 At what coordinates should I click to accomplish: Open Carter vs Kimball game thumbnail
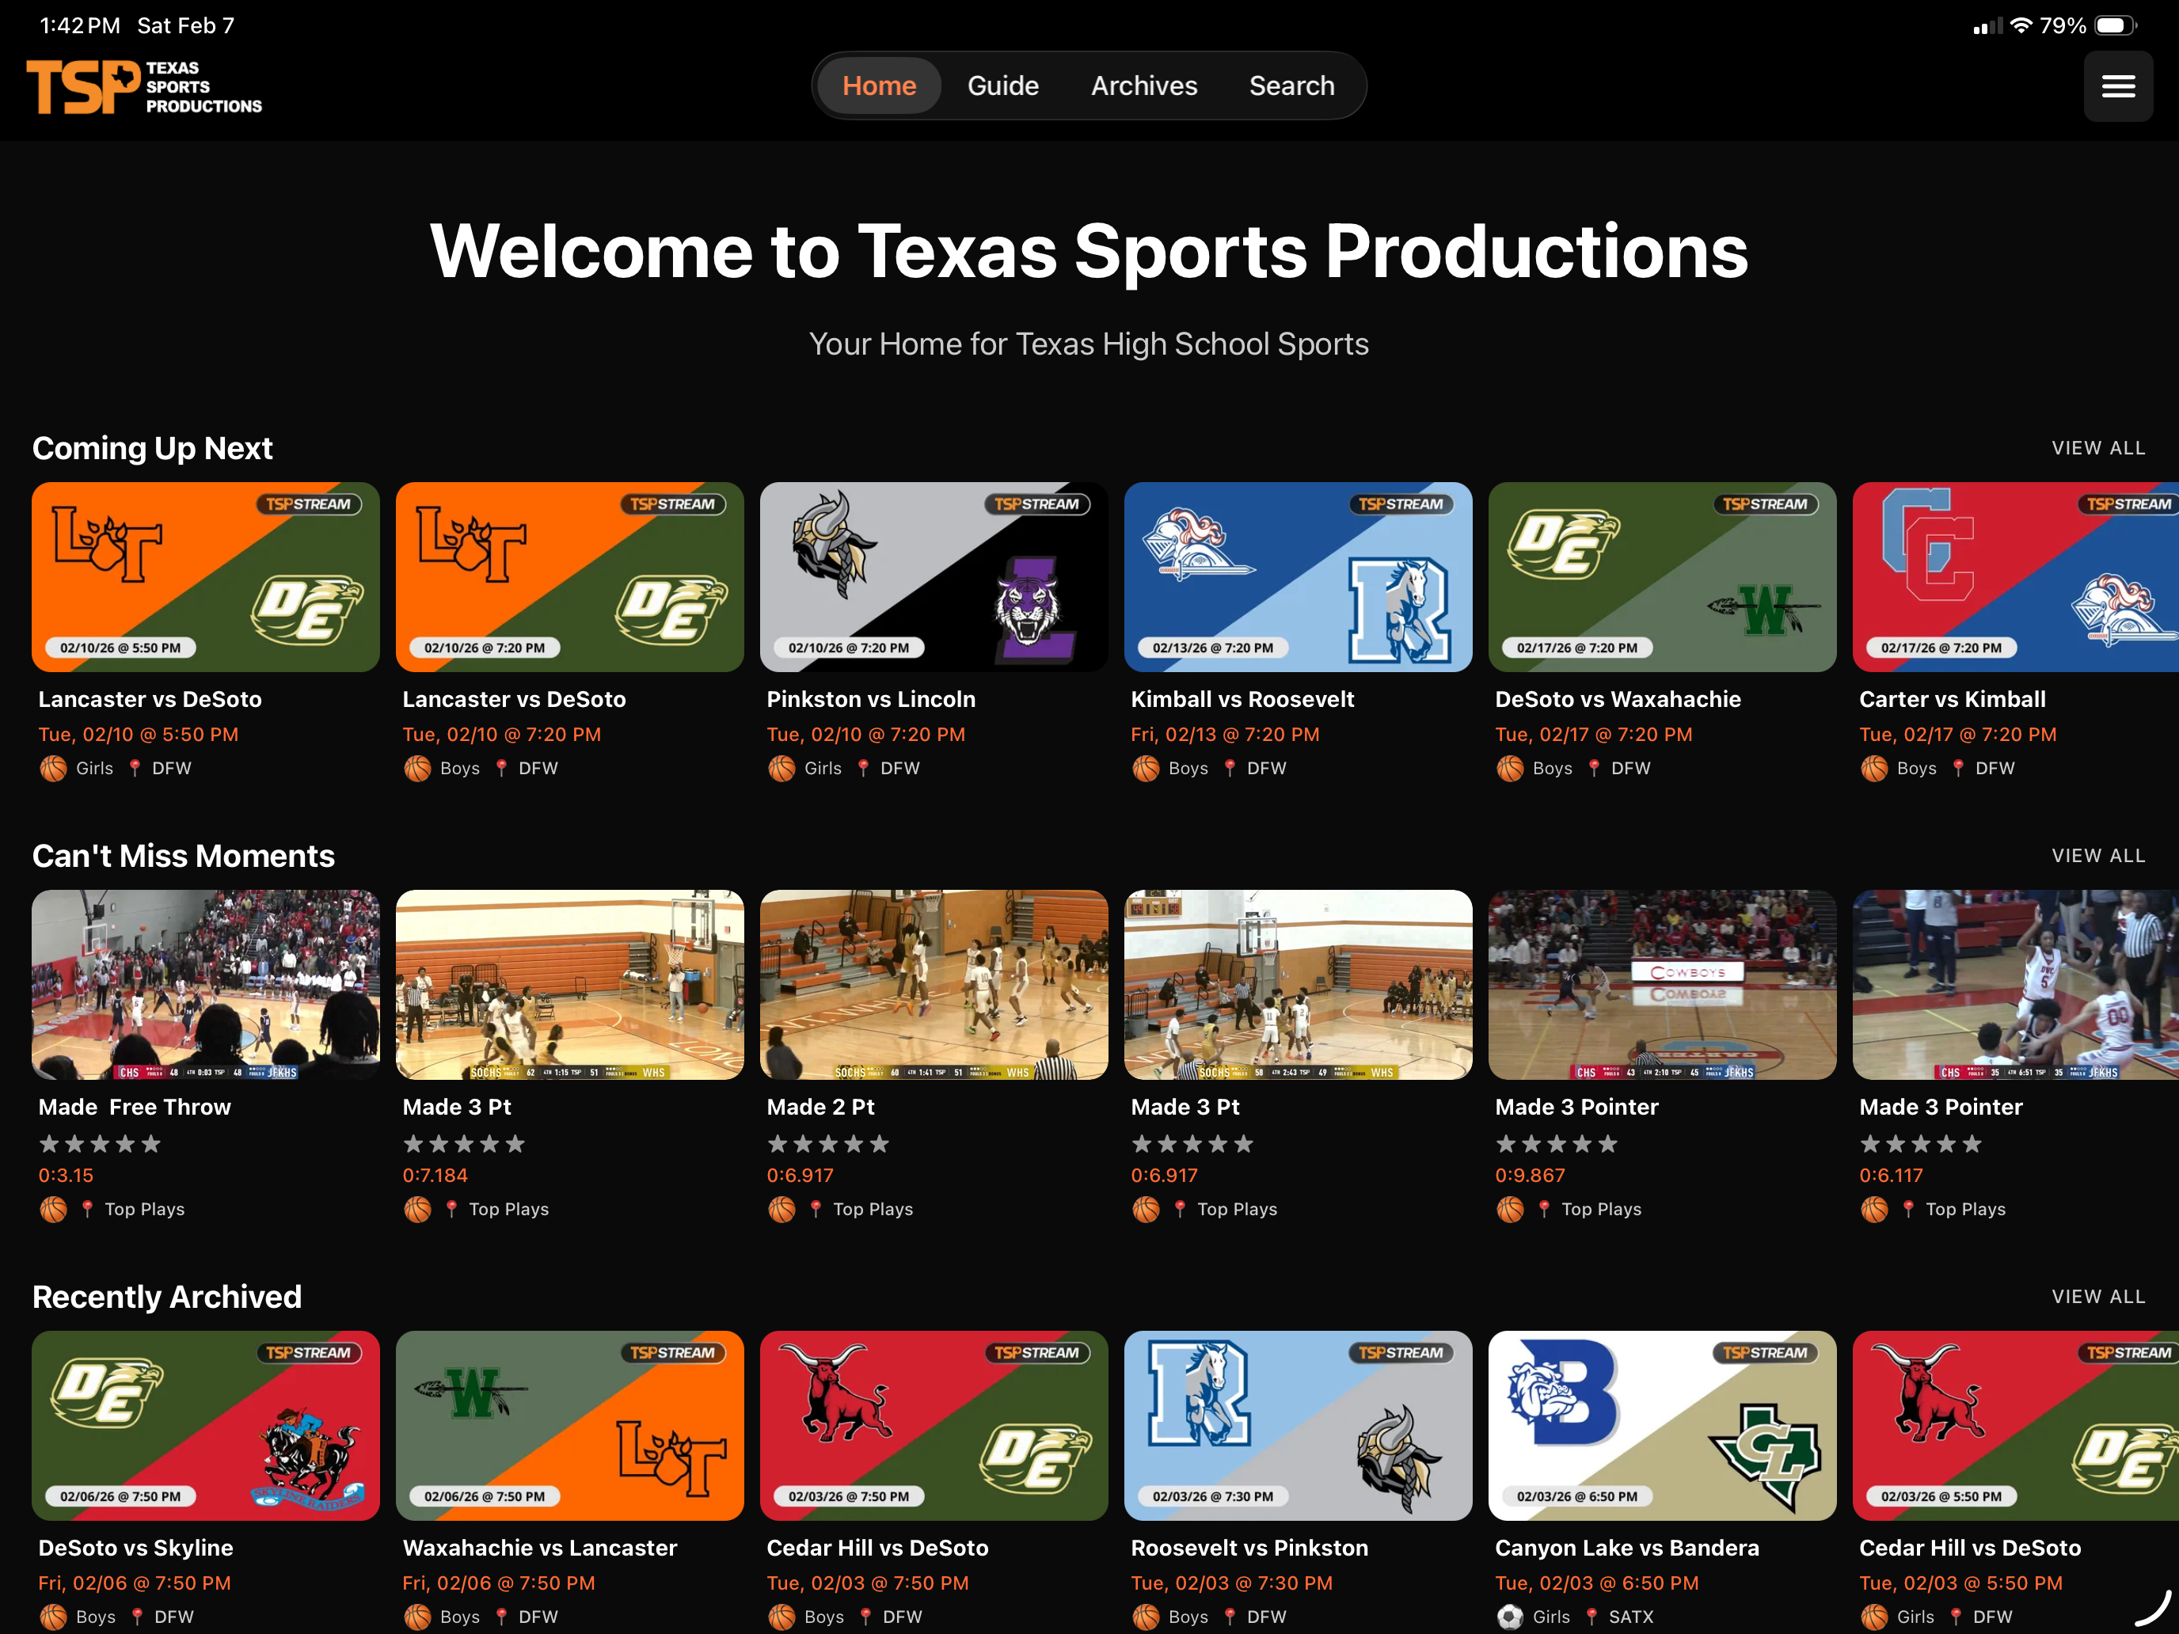(2015, 577)
